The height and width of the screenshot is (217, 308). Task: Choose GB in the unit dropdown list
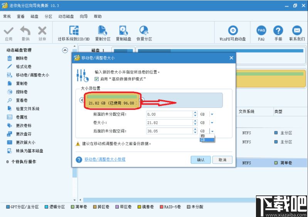coord(207,140)
